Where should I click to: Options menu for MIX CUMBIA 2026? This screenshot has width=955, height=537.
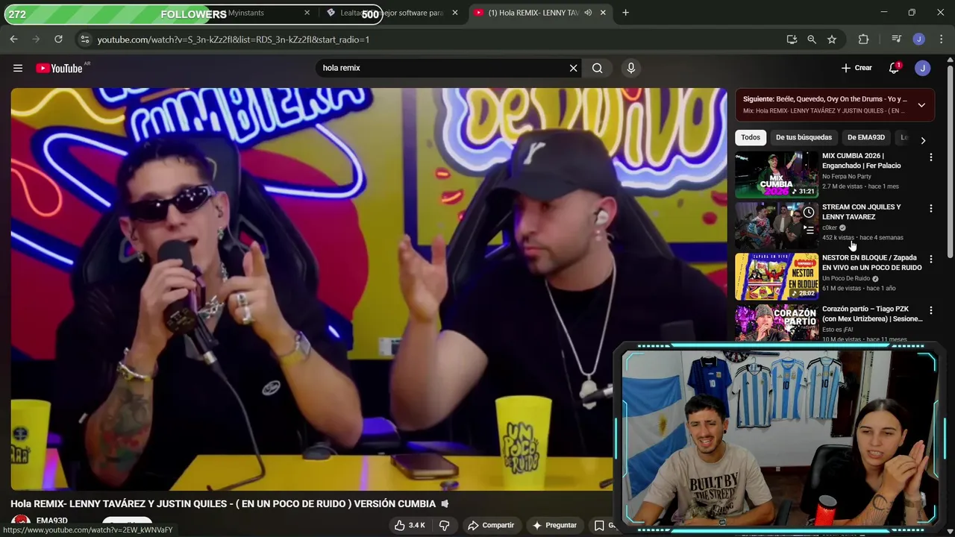930,157
